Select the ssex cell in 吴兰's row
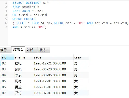Image resolution: width=129 pixels, height=98 pixels. point(81,87)
